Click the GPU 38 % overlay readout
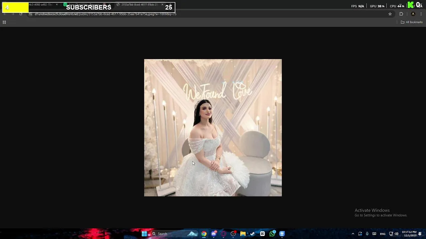The width and height of the screenshot is (426, 239). (377, 6)
